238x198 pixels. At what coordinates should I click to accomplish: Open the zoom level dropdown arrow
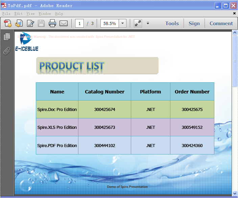point(123,23)
